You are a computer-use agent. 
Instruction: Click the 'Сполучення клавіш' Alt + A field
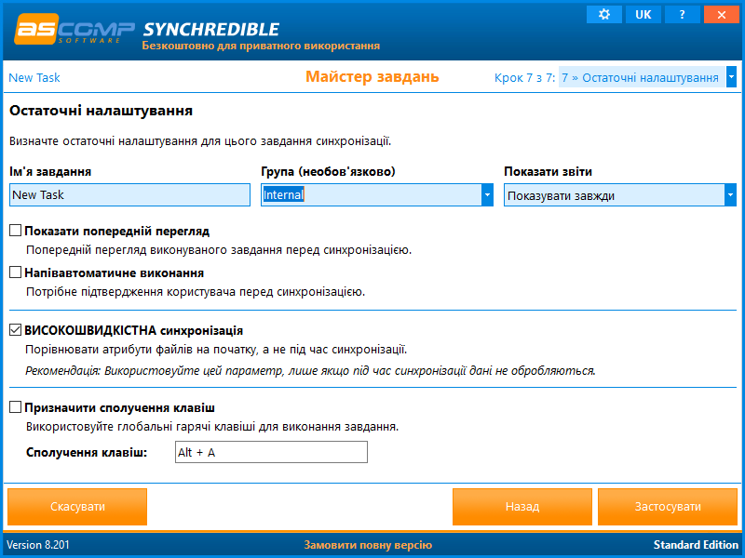(271, 452)
